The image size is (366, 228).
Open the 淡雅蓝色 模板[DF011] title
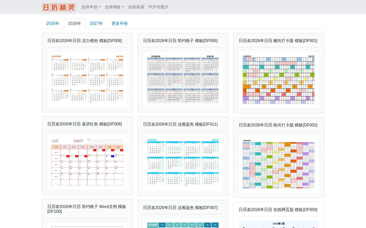[x=180, y=124]
